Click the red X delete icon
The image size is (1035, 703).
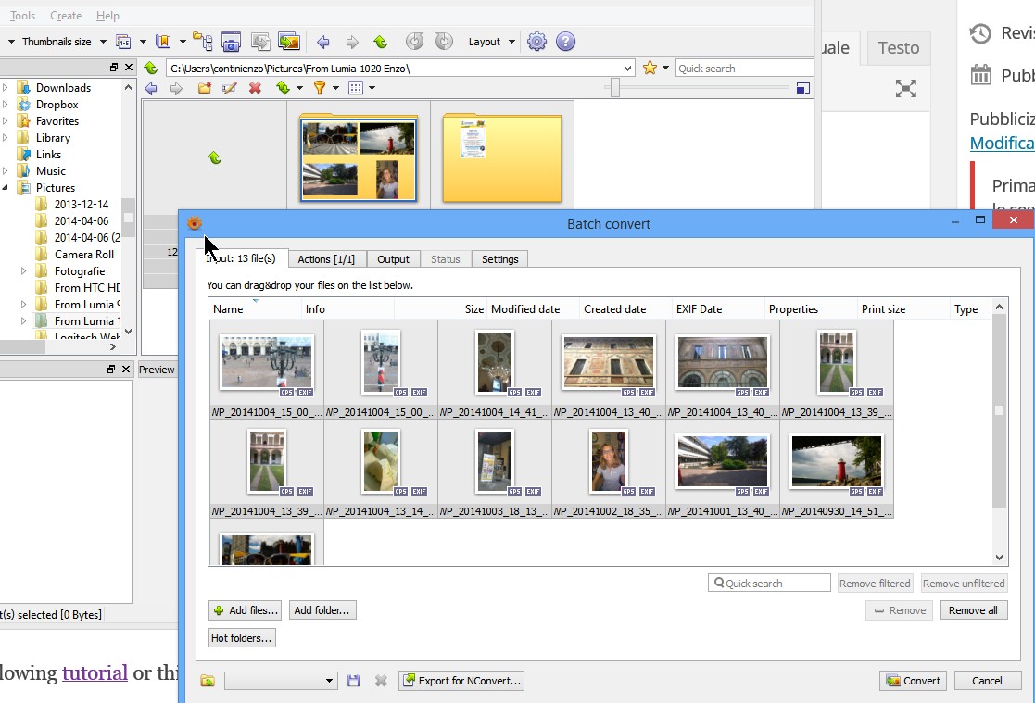tap(256, 88)
